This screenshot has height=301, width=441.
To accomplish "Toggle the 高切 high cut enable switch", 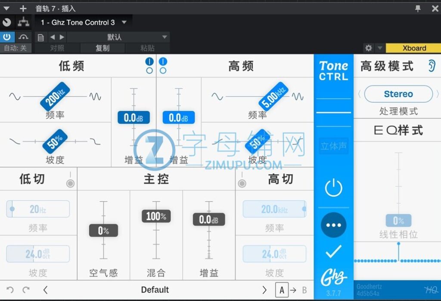I will [242, 184].
